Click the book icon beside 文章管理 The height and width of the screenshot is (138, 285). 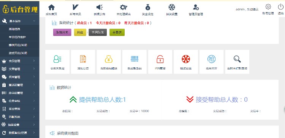(x=4, y=69)
